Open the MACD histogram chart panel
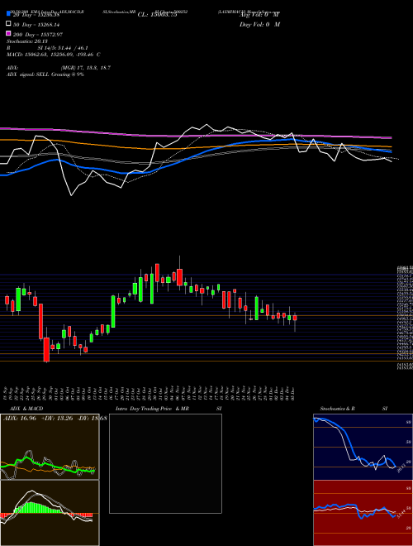Screen dimensions: 413x546 click(50, 513)
